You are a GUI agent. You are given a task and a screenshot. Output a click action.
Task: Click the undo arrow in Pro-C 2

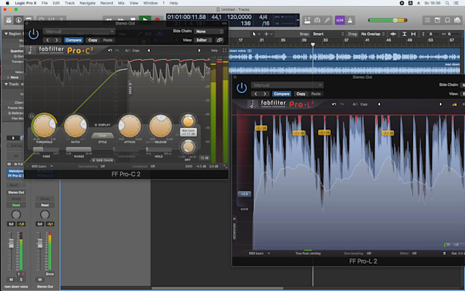pos(109,51)
